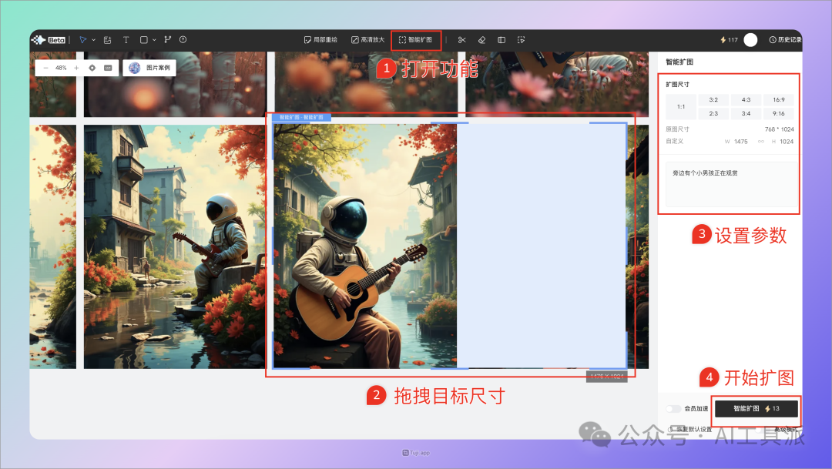The width and height of the screenshot is (832, 469).
Task: Open 高清放大 upscale feature
Action: 367,40
